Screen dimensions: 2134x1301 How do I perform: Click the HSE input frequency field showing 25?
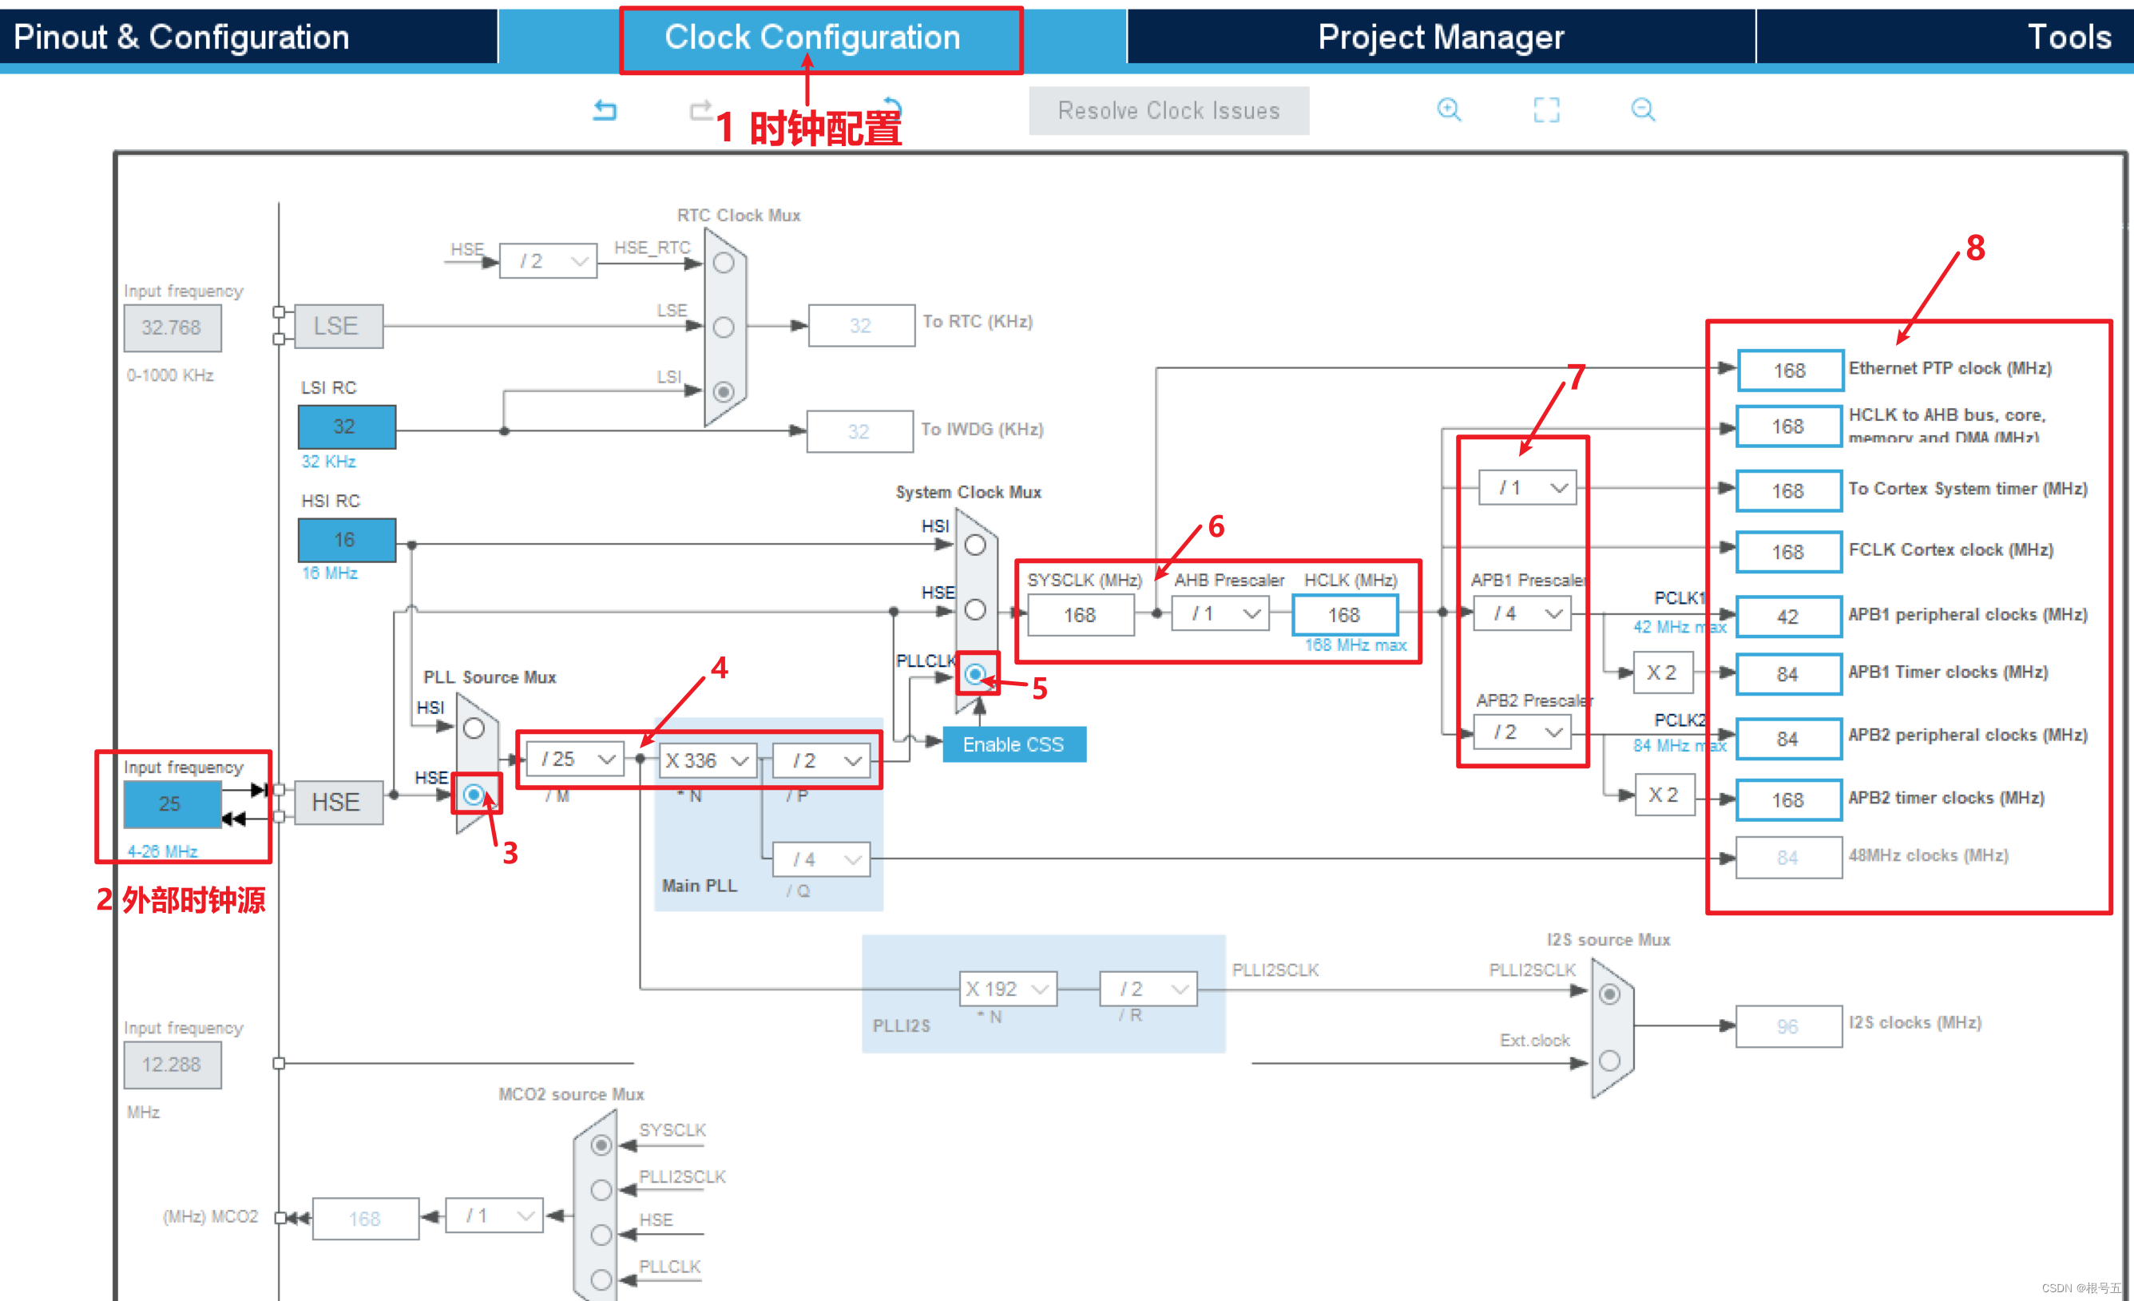172,803
